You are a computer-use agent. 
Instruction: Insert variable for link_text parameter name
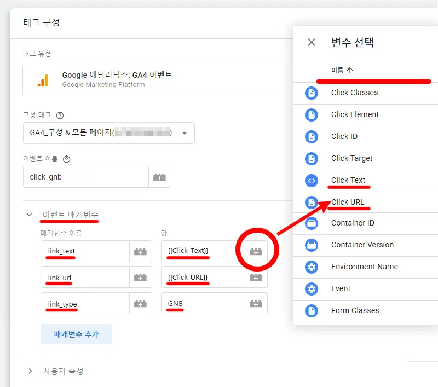click(x=141, y=251)
